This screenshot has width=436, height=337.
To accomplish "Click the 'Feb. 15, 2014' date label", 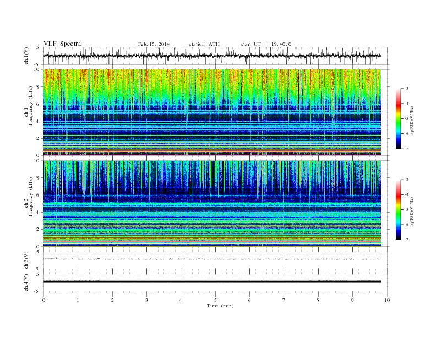I will (154, 44).
